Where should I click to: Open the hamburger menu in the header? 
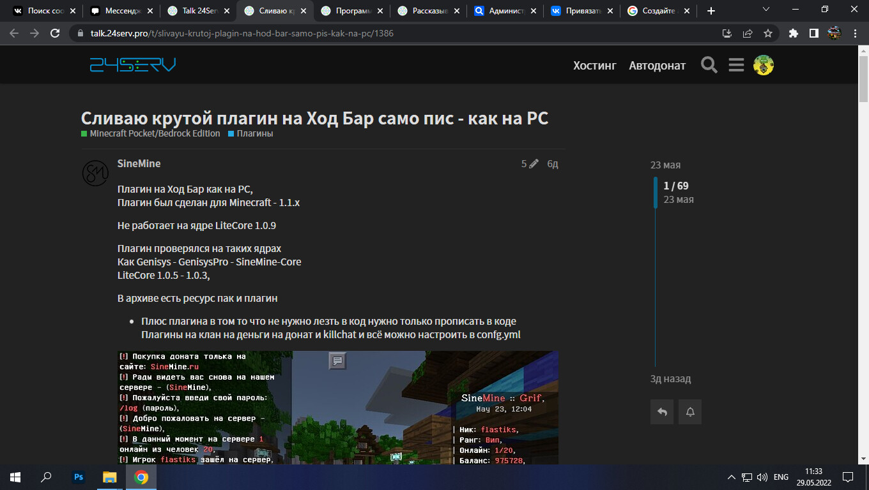click(736, 65)
